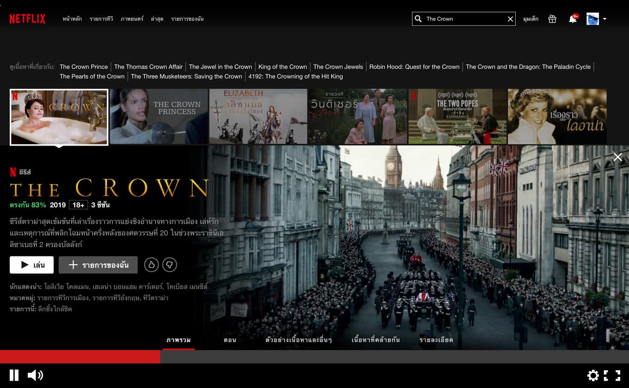
Task: Open the latest menu ล่าสุด
Action: pyautogui.click(x=157, y=19)
